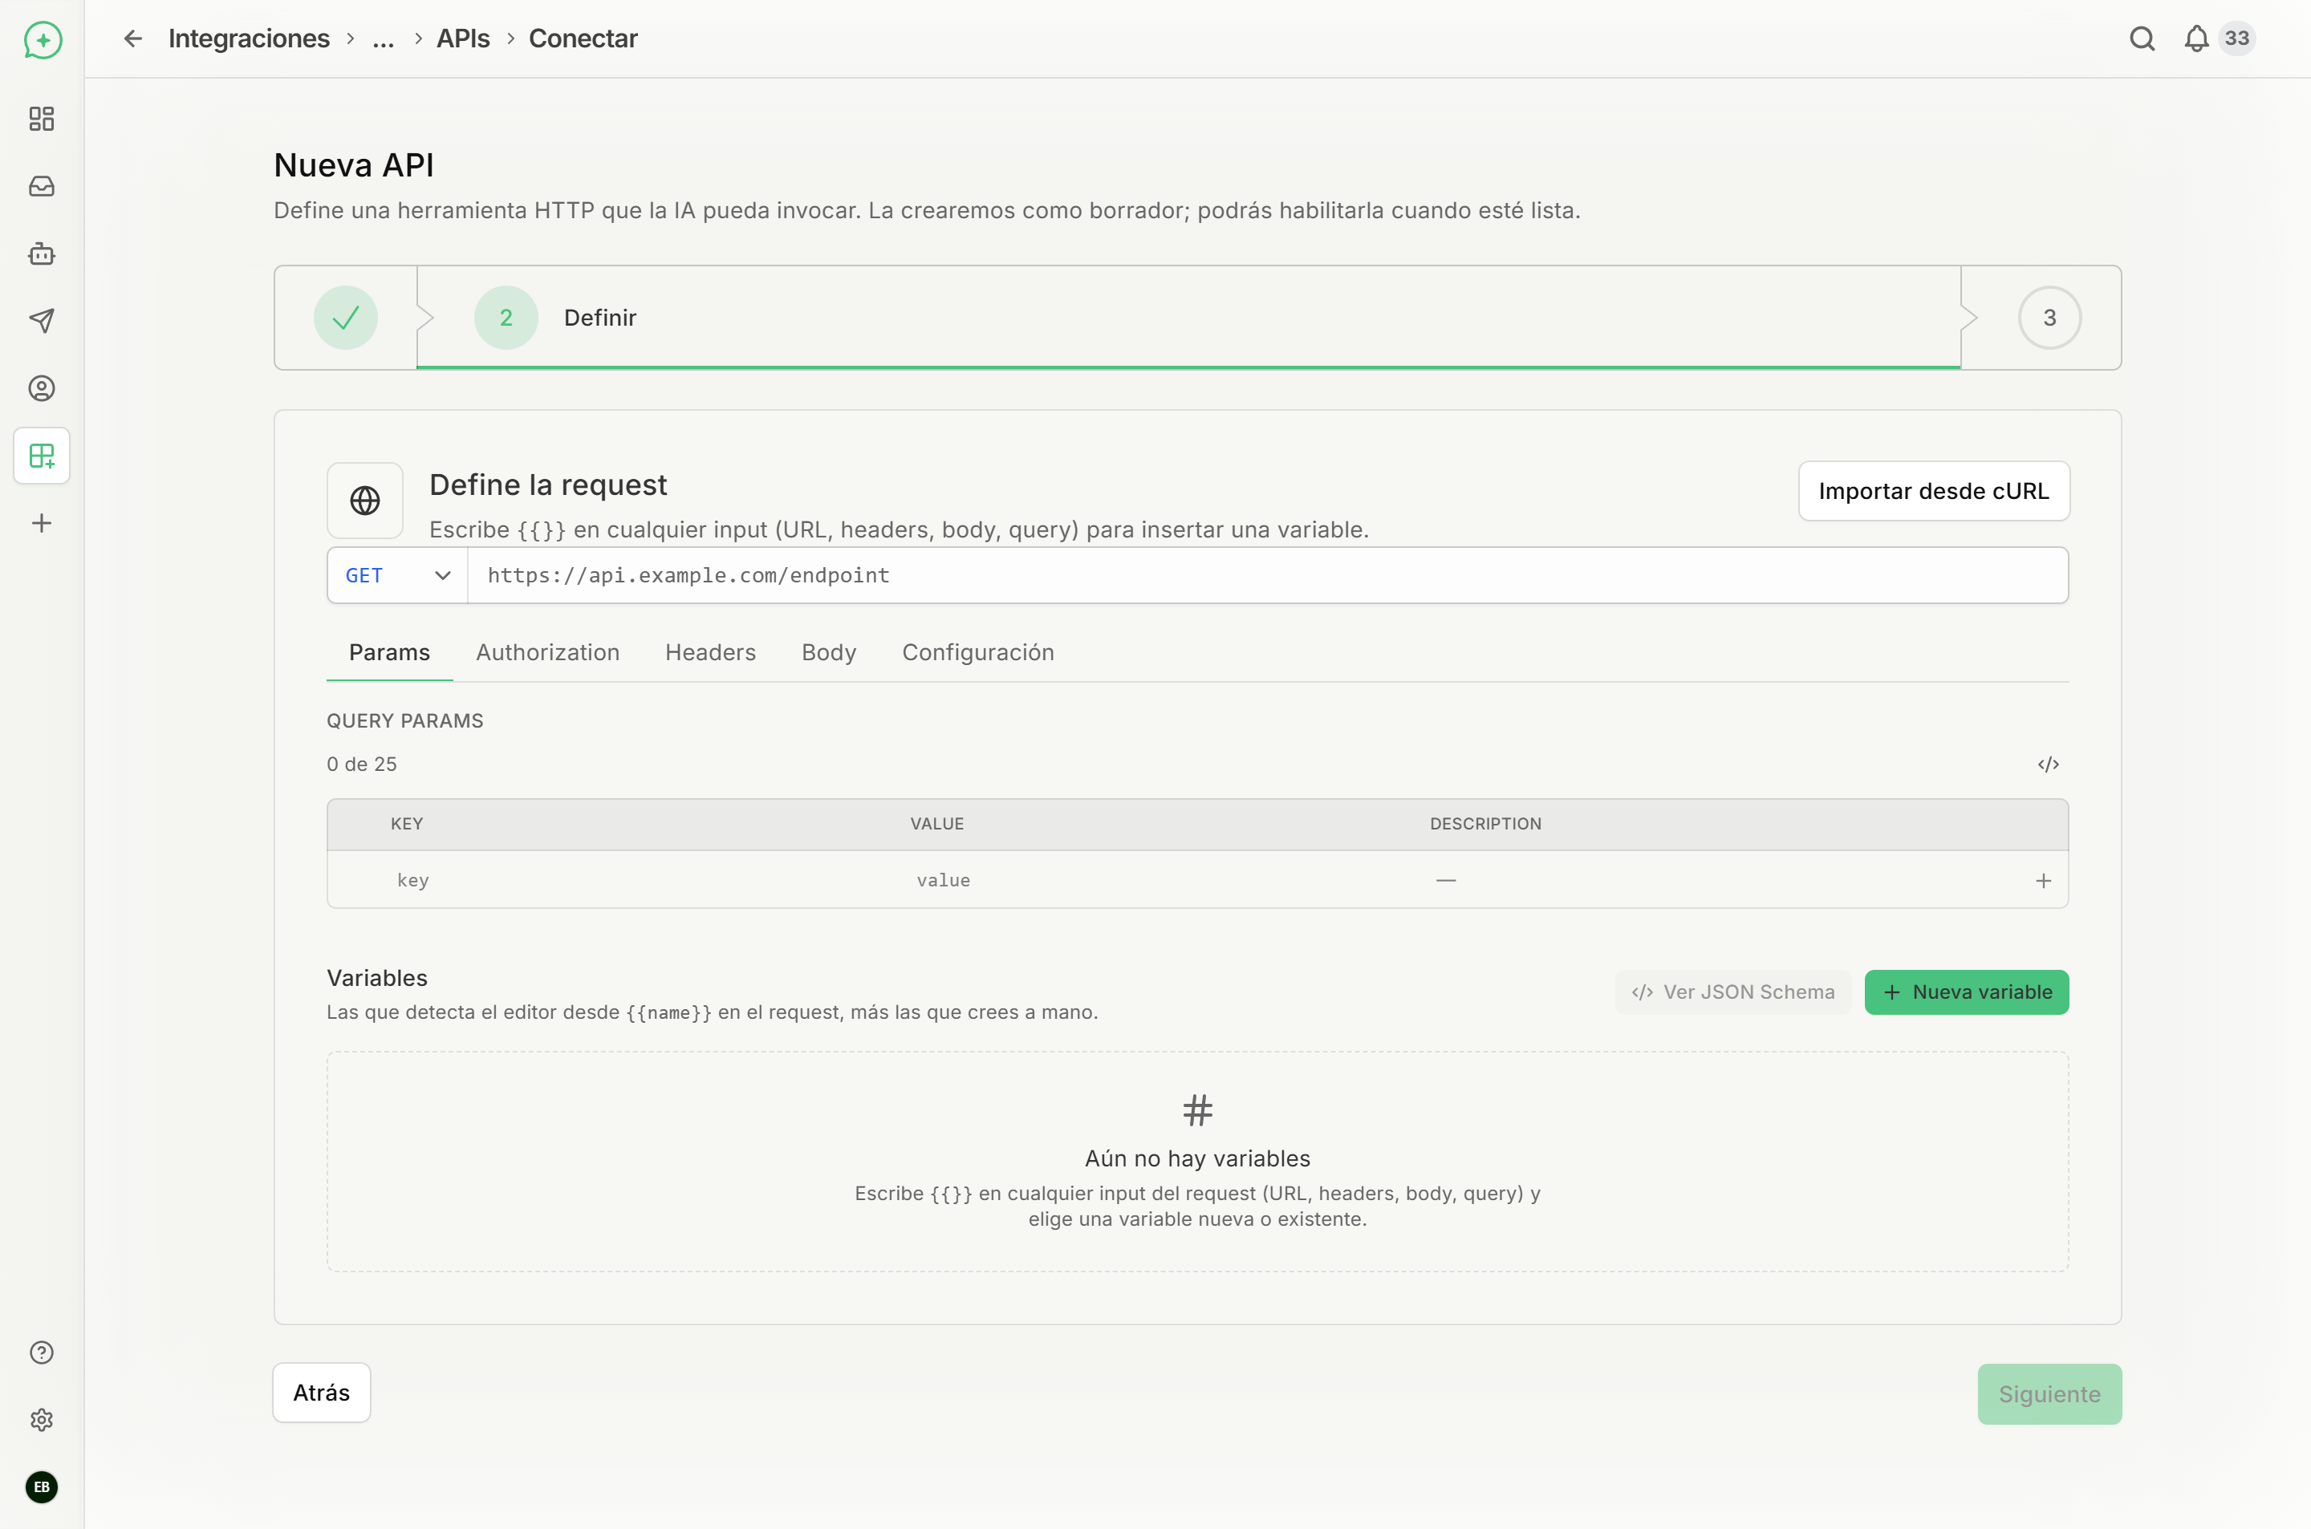Click the globe icon beside Define la request
The height and width of the screenshot is (1529, 2311).
pyautogui.click(x=364, y=501)
